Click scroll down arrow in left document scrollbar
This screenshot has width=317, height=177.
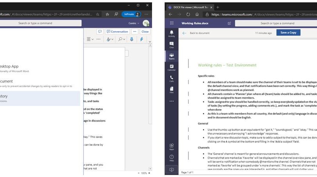(x=150, y=169)
